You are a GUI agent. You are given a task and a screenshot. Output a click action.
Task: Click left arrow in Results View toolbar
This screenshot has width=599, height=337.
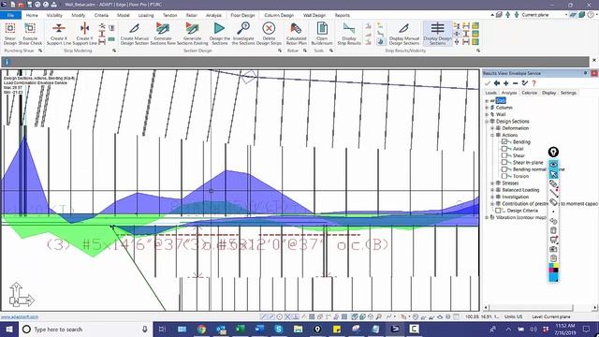click(x=497, y=83)
